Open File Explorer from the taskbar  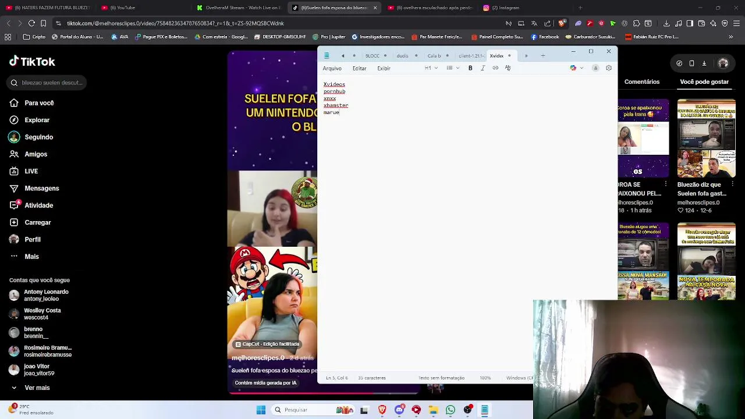[433, 410]
